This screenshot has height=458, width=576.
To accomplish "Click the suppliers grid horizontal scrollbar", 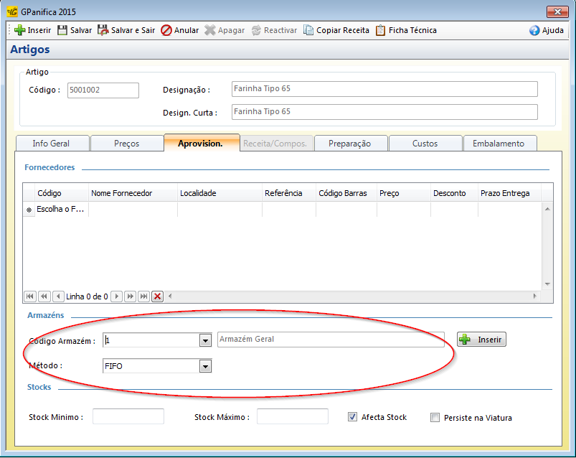I will [x=351, y=296].
